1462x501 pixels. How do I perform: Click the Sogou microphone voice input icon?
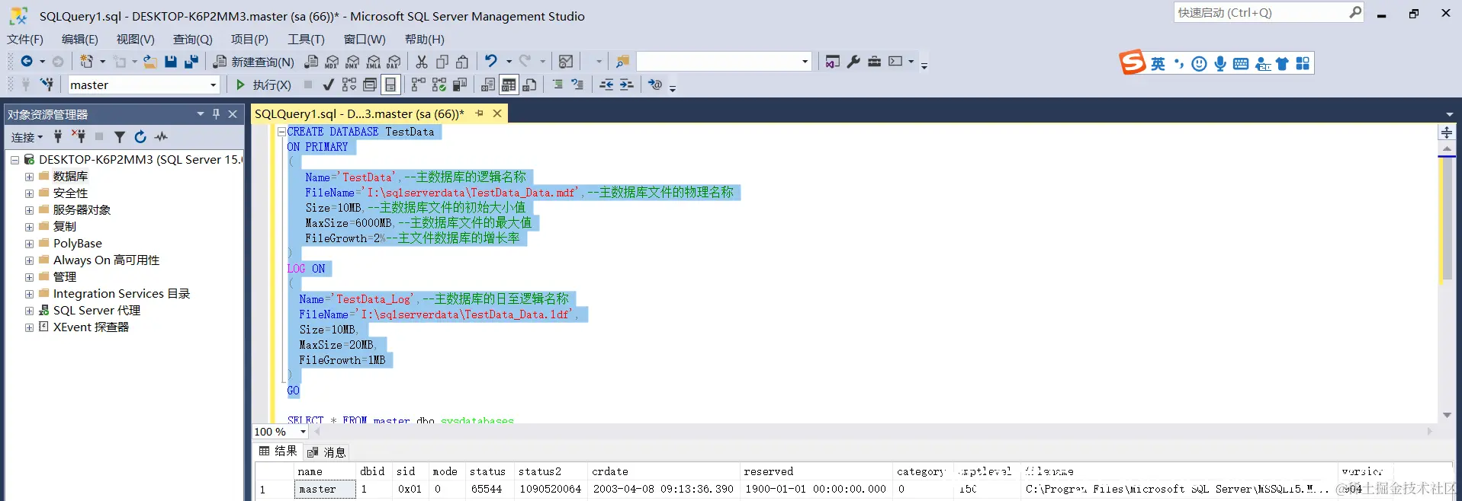tap(1220, 64)
